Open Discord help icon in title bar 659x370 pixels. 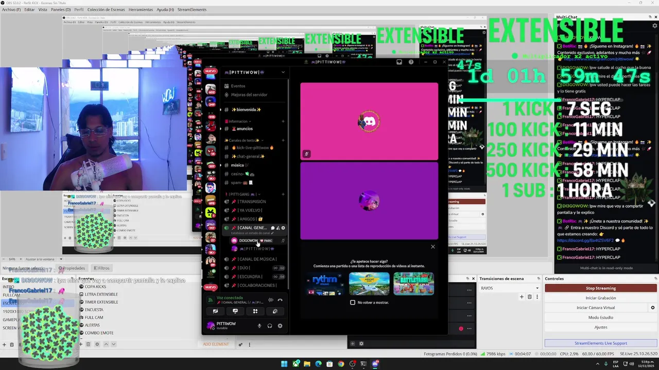coord(411,62)
